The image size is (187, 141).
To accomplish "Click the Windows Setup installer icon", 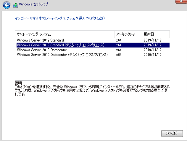I will click(x=15, y=5).
